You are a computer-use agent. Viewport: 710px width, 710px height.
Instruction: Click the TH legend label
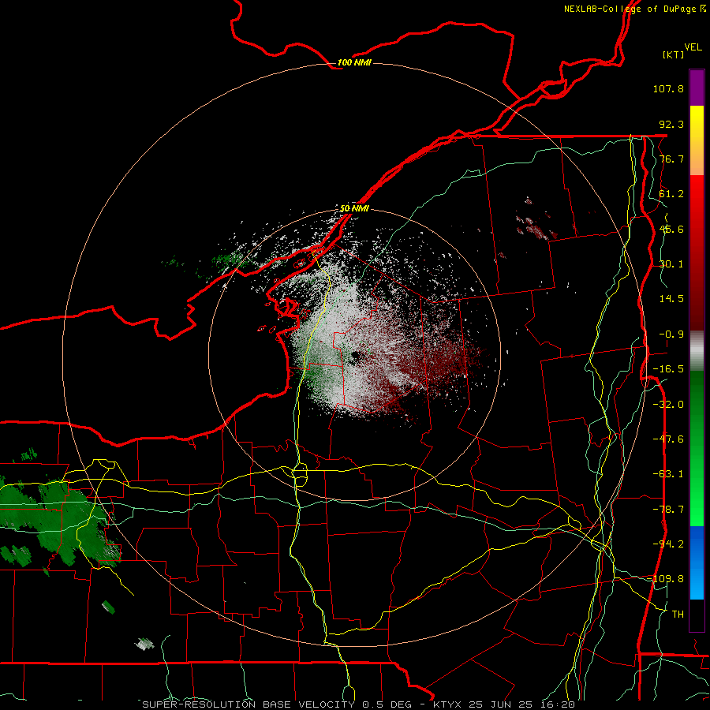(x=678, y=614)
